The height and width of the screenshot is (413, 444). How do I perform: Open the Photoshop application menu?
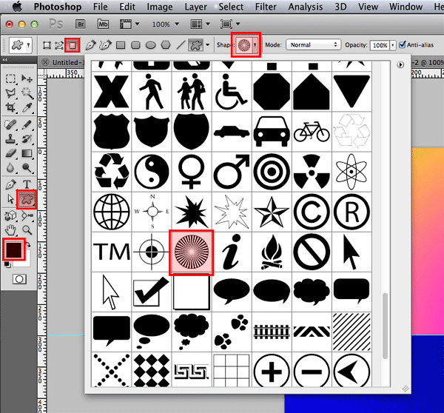(58, 7)
